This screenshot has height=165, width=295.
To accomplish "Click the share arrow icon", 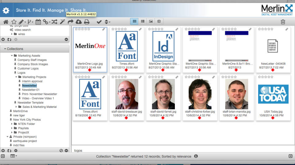I will tap(71, 22).
